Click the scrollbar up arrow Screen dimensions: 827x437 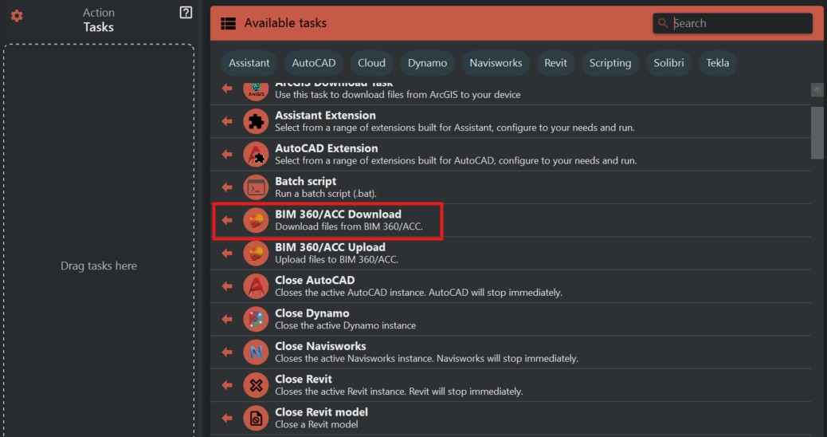point(817,90)
